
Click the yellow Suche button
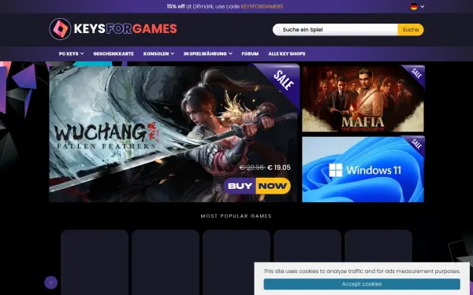pyautogui.click(x=411, y=30)
